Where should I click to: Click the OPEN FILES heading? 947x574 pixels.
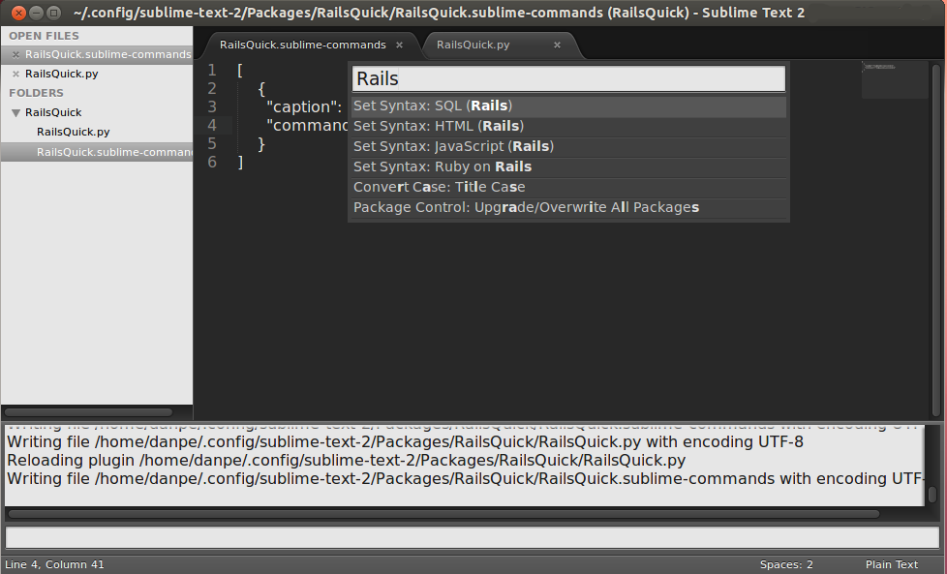[x=44, y=36]
